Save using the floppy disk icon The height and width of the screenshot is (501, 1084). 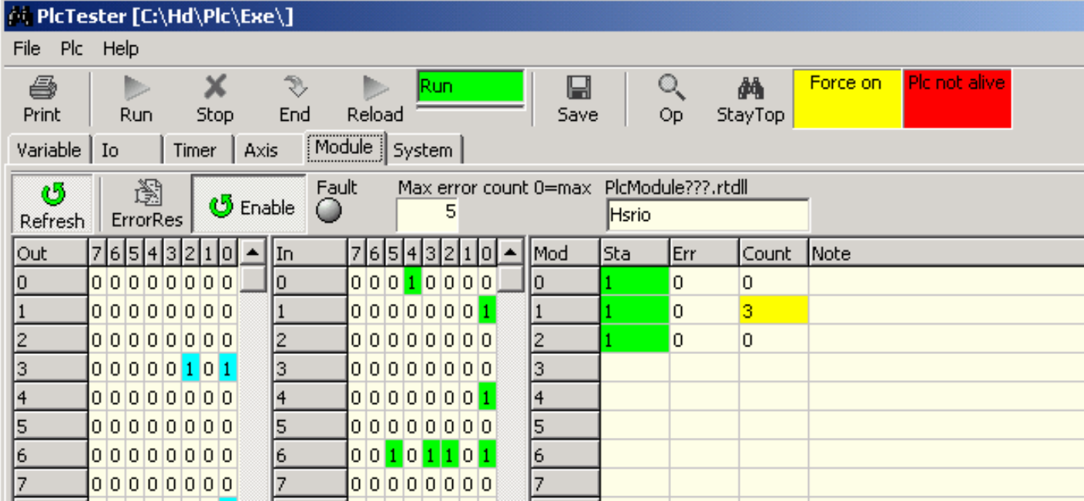pyautogui.click(x=577, y=89)
